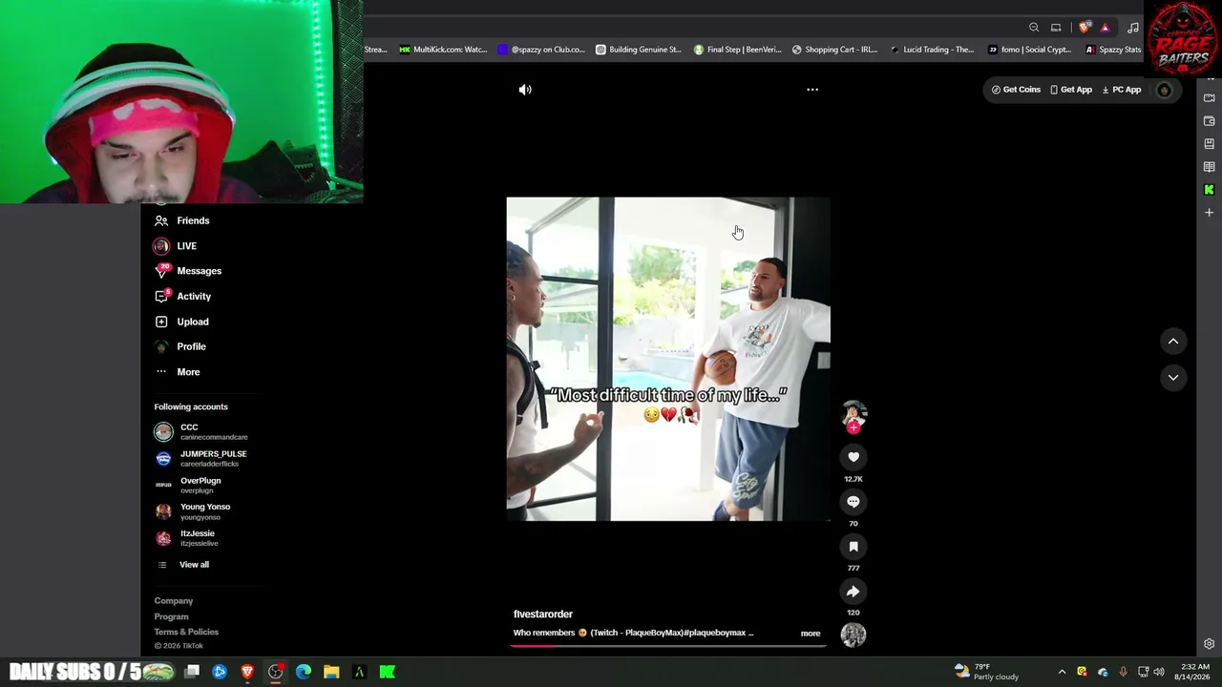
Task: Expand the Company footer section
Action: (174, 601)
